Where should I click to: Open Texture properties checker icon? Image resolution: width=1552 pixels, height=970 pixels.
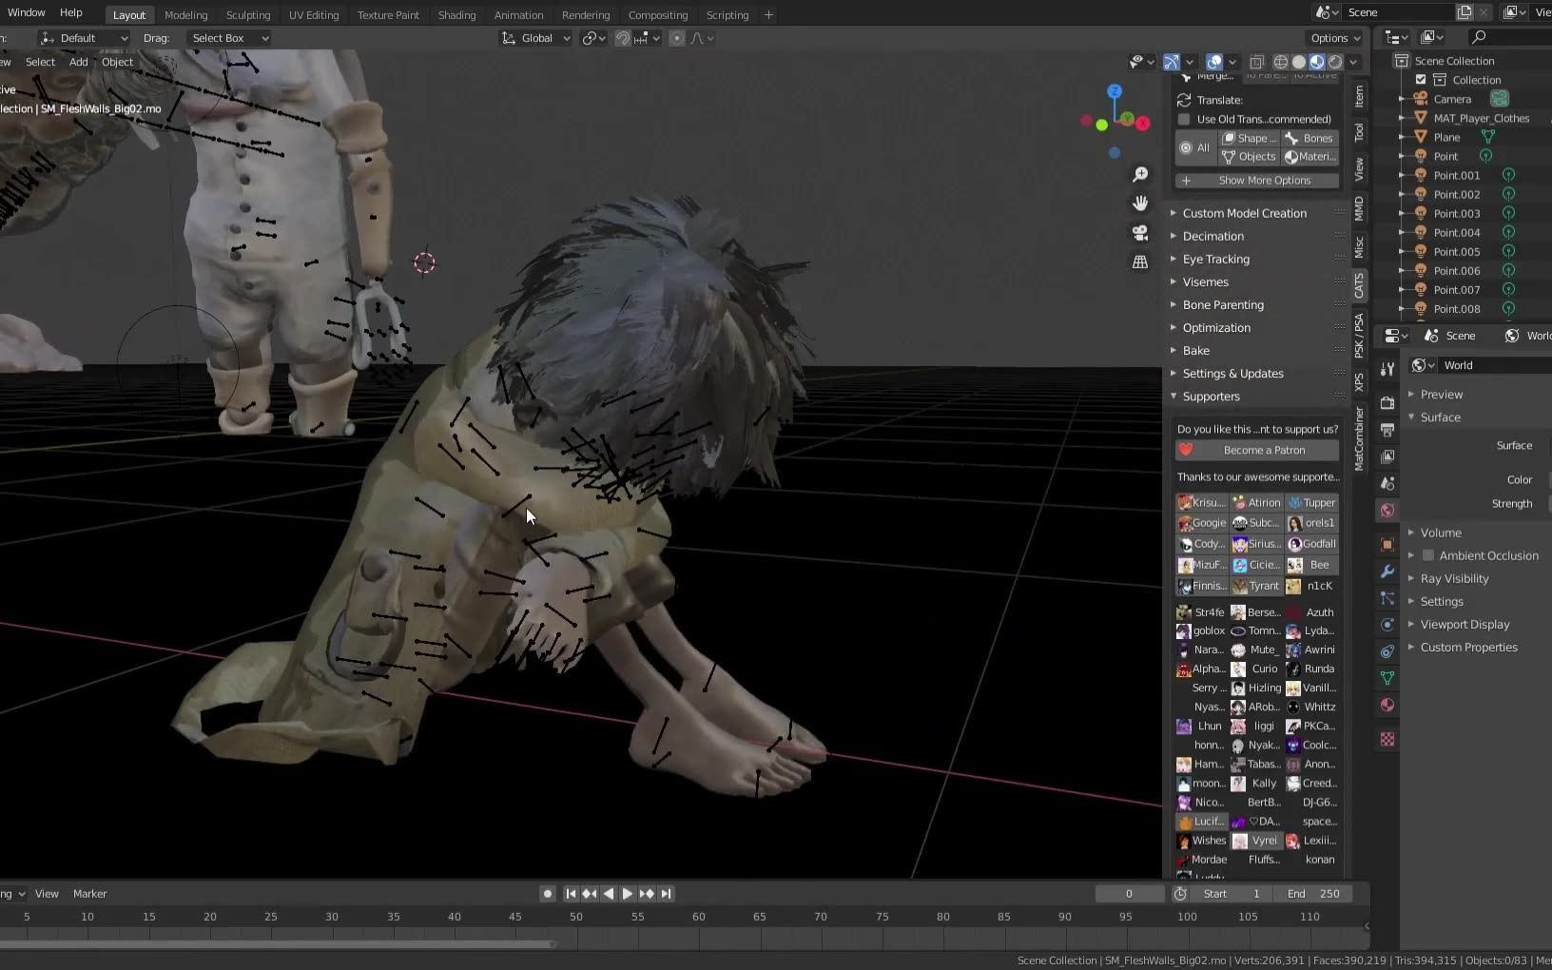click(x=1387, y=739)
